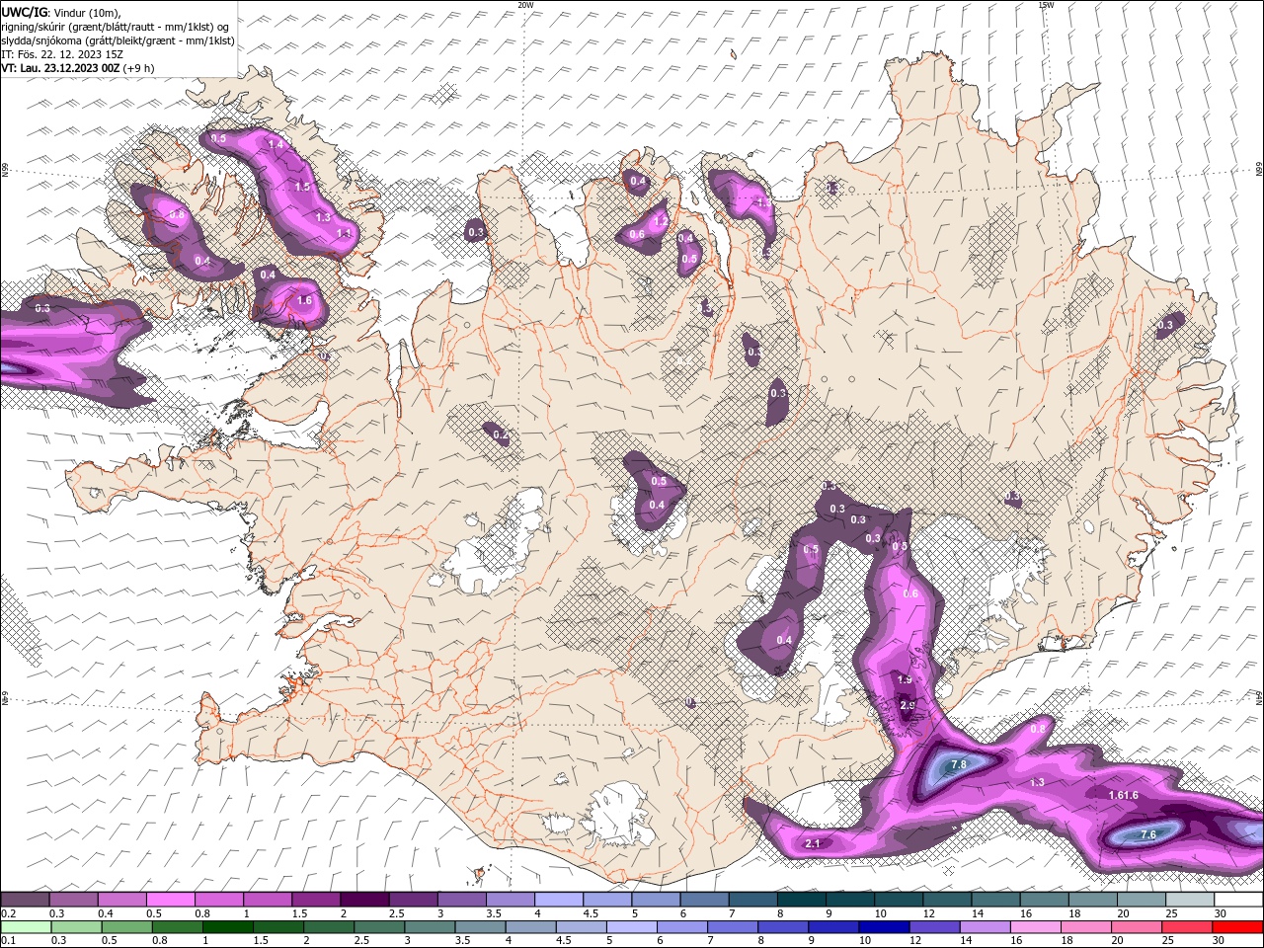Click the 0.2 label on the upper legend scale
1264x948 pixels.
tap(8, 913)
